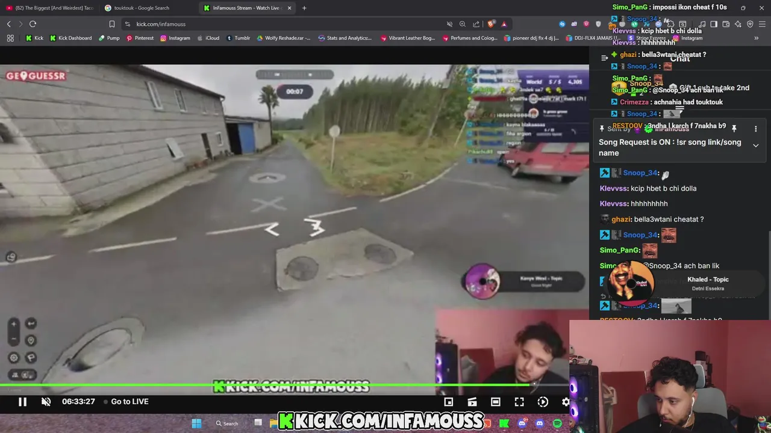Viewport: 771px width, 433px height.
Task: Close the InFamous Stream tab
Action: coord(289,8)
